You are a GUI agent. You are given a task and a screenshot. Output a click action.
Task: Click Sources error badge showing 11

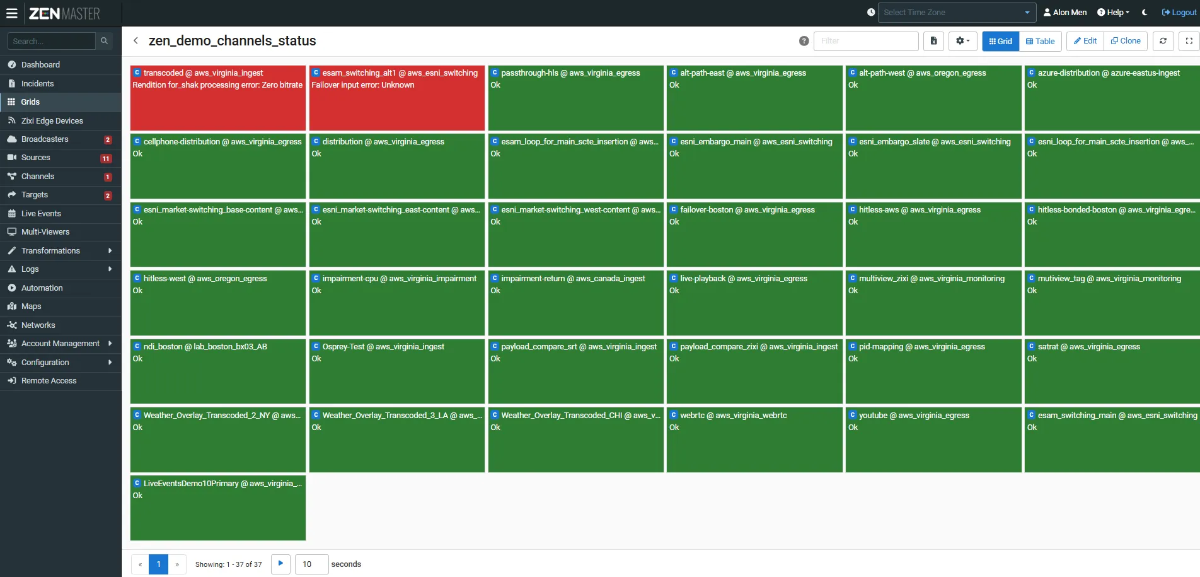[x=106, y=158]
